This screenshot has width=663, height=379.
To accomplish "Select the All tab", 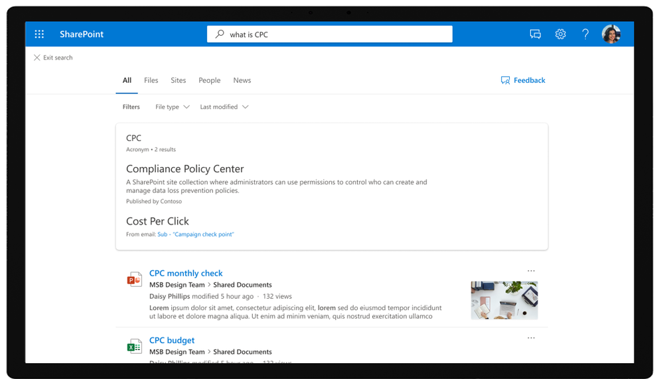I will tap(127, 80).
